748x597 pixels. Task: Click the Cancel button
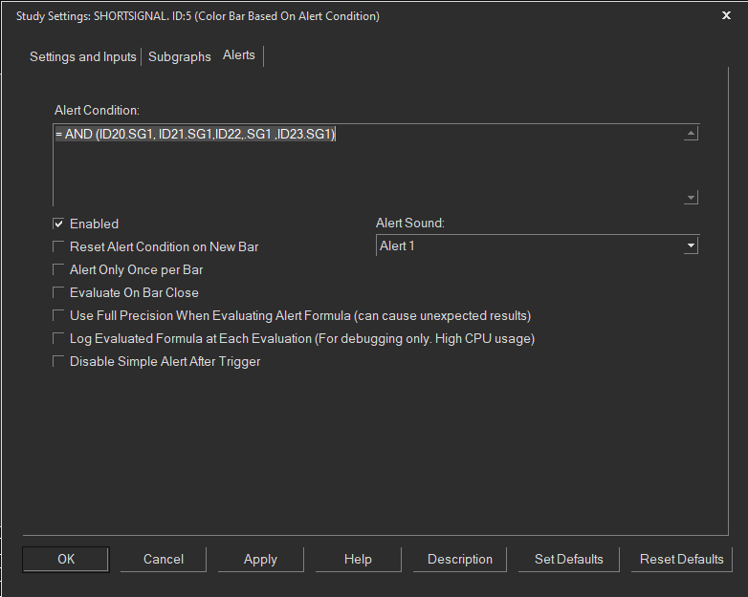[x=164, y=559]
